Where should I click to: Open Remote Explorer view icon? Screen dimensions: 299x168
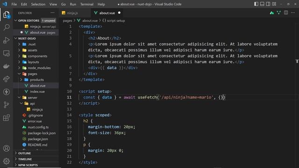6,53
